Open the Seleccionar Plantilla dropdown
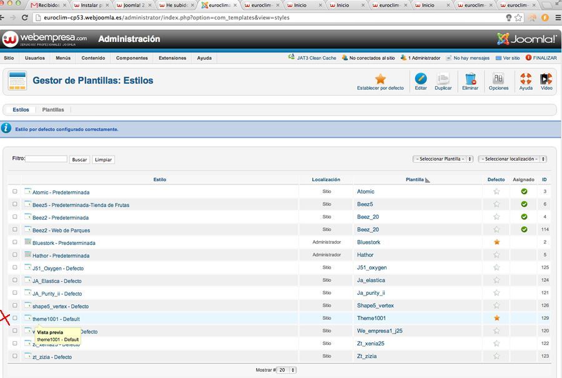 [x=443, y=159]
